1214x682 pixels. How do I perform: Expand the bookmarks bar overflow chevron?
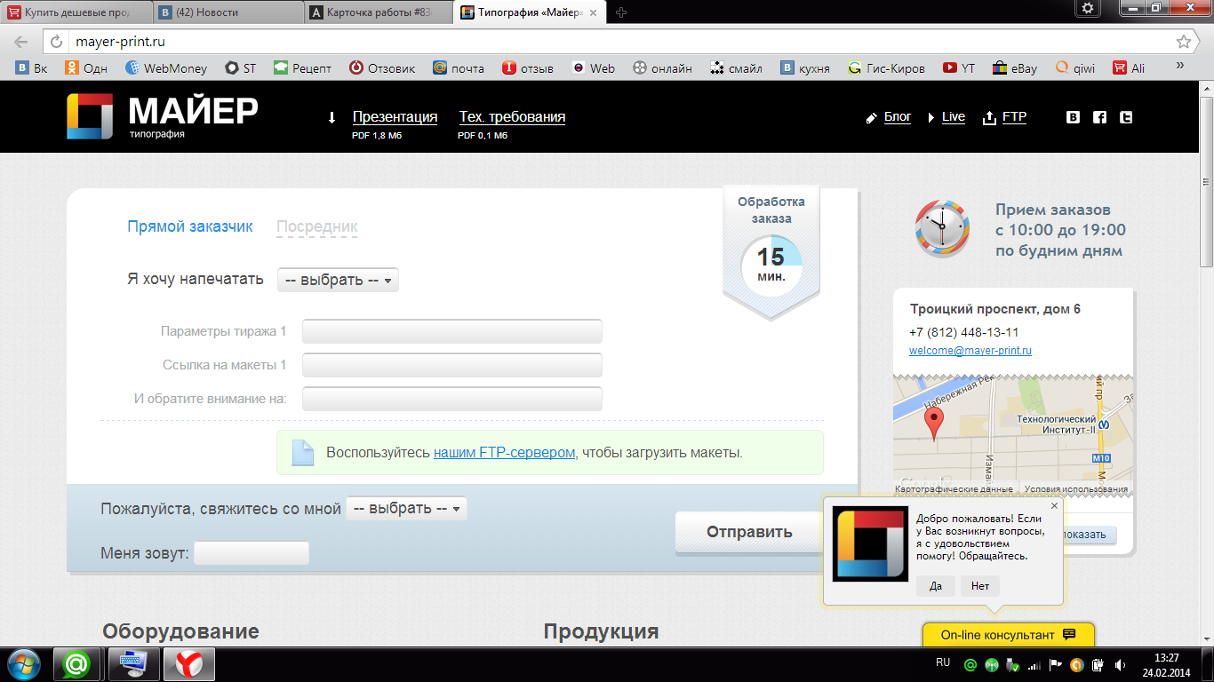click(x=1180, y=67)
